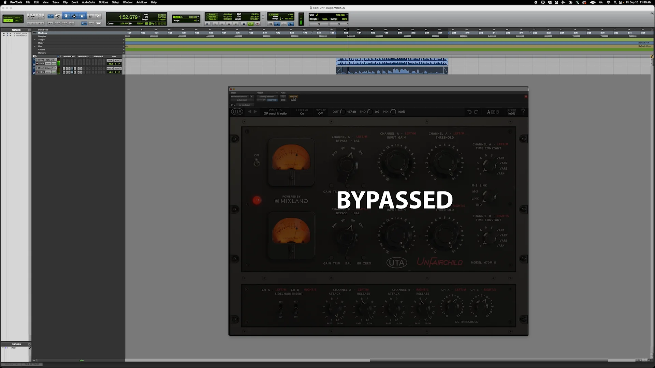This screenshot has height=368, width=655.
Task: Click the transport Play button
Action: pos(251,24)
